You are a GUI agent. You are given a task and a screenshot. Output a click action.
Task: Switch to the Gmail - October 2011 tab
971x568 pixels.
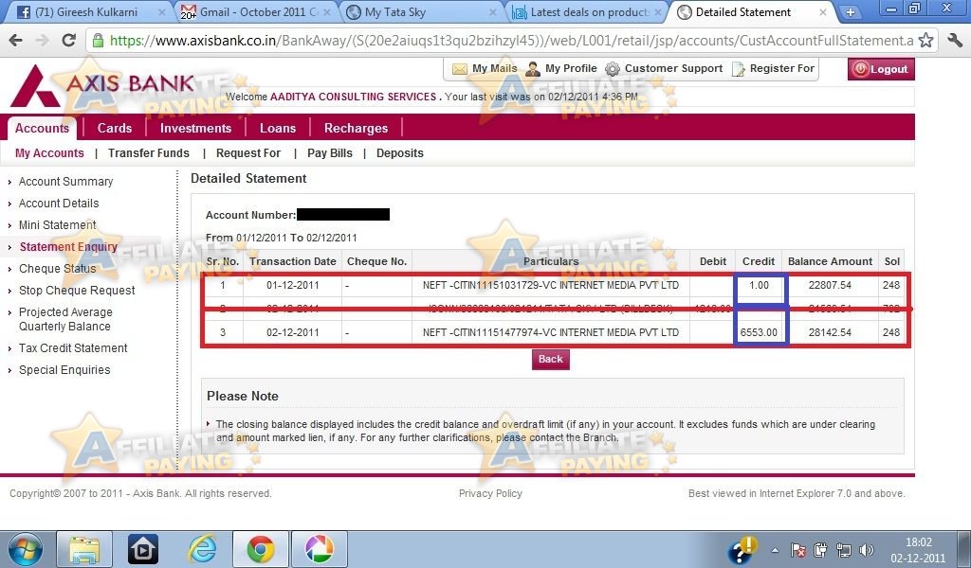(x=257, y=11)
